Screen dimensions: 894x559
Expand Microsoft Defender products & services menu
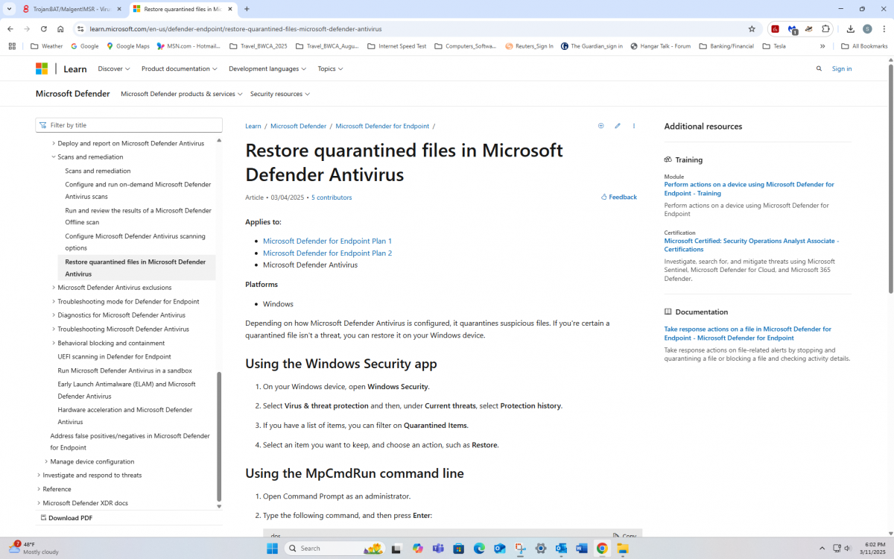(182, 94)
